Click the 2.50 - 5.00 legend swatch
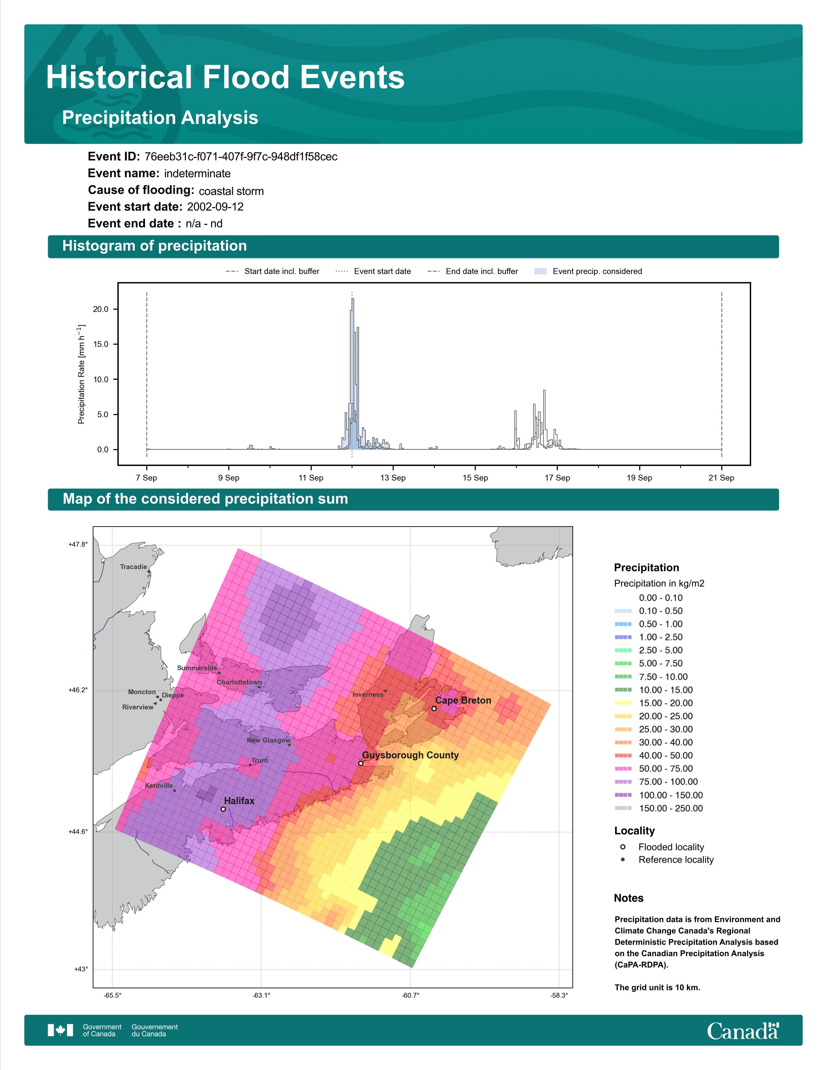This screenshot has width=827, height=1070. click(623, 651)
